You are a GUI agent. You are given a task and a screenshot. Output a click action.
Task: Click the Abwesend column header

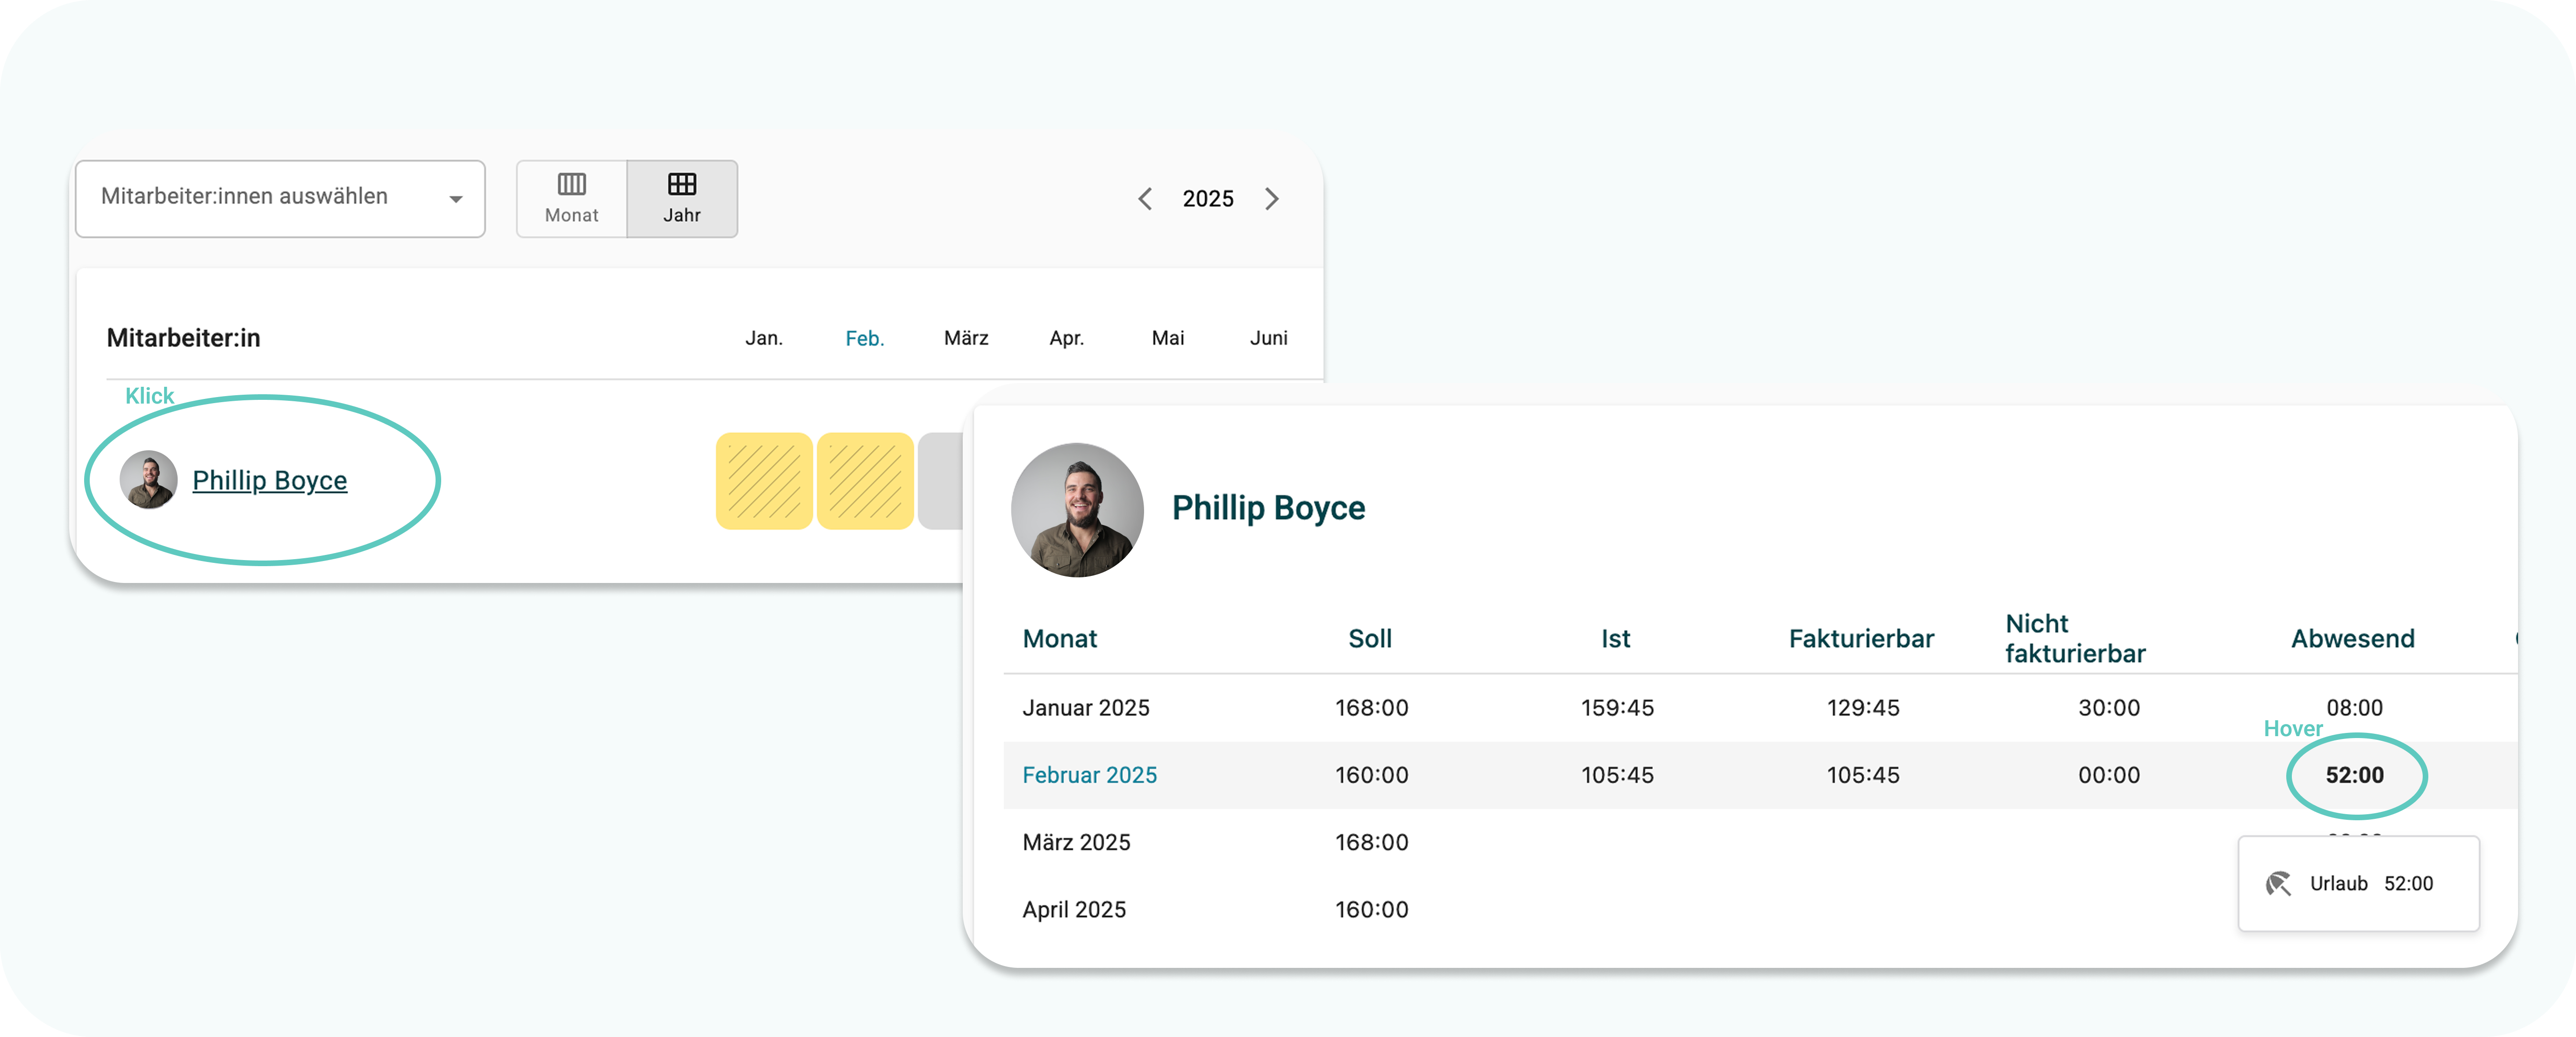point(2352,639)
